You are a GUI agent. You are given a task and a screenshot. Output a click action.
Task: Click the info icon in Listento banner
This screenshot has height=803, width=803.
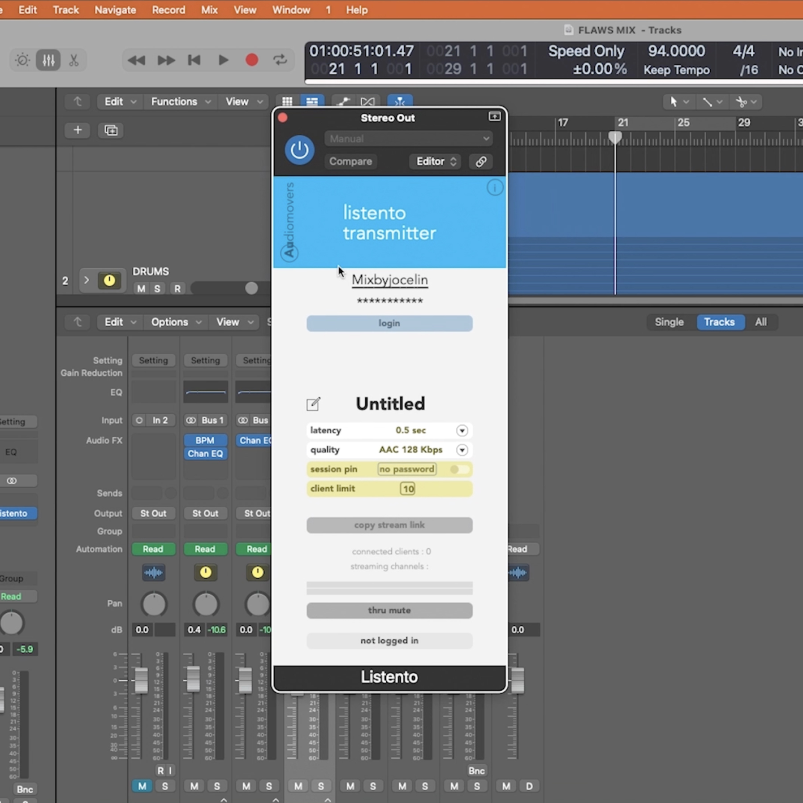click(495, 187)
